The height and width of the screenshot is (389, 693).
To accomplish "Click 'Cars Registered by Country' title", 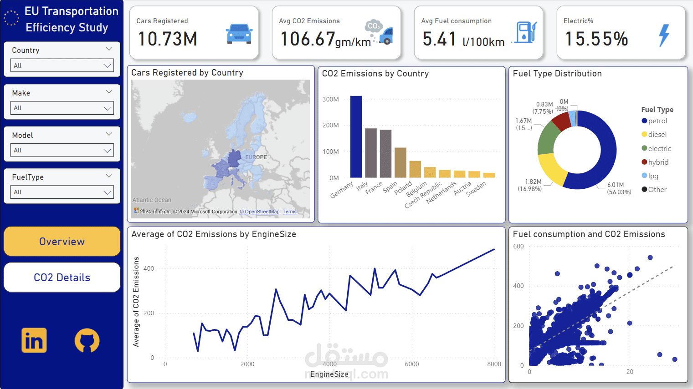I will point(187,73).
